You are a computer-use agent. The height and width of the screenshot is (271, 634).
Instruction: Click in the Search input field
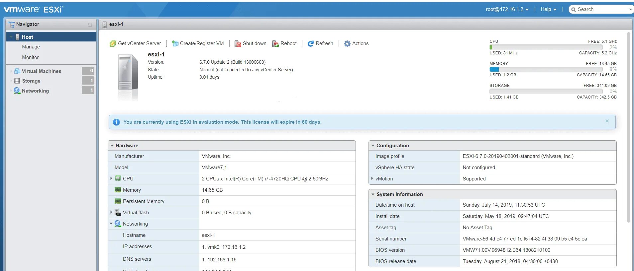602,9
